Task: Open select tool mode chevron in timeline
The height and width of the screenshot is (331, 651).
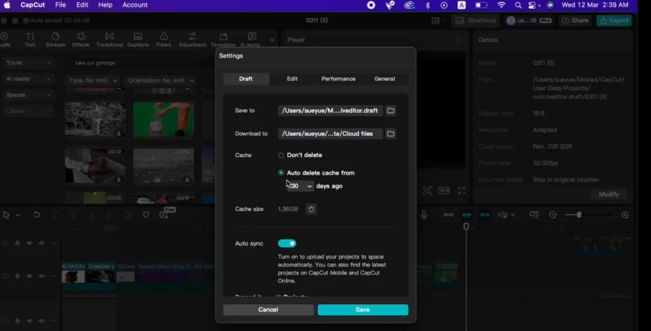Action: [x=18, y=215]
